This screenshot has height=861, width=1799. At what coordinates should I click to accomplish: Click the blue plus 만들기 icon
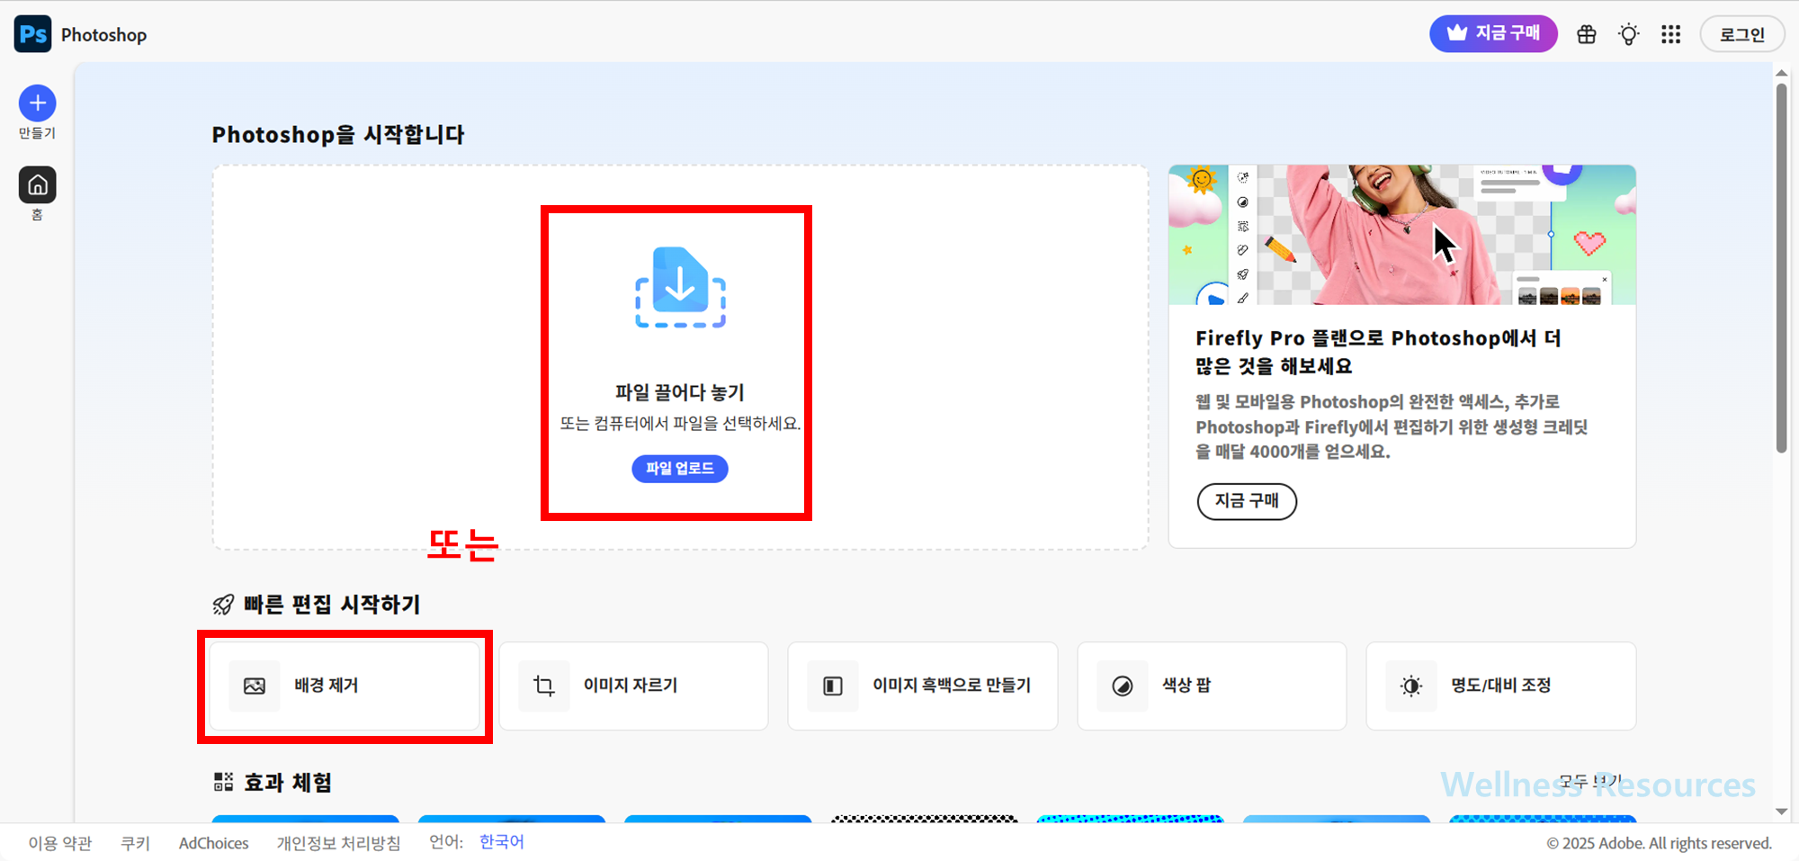37,103
